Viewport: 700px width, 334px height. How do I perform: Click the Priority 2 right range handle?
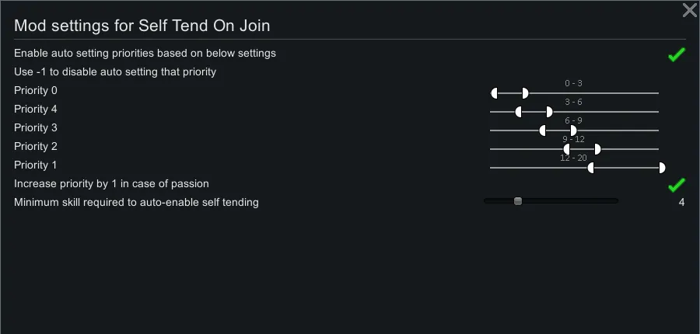(x=597, y=149)
